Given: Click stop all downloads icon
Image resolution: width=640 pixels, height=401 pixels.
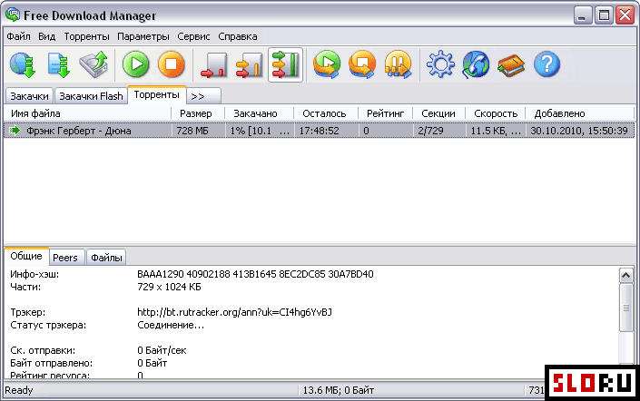Looking at the screenshot, I should click(362, 64).
